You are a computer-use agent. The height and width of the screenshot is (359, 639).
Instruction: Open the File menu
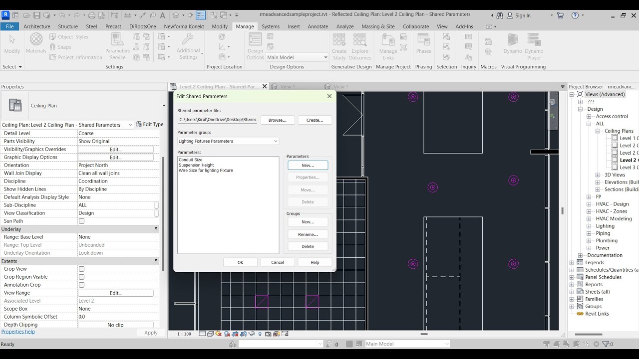pyautogui.click(x=9, y=26)
